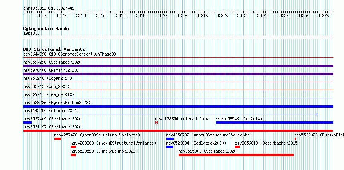Select esv3656618 (Besenbacher2015) label
The height and width of the screenshot is (170, 344).
point(267,143)
